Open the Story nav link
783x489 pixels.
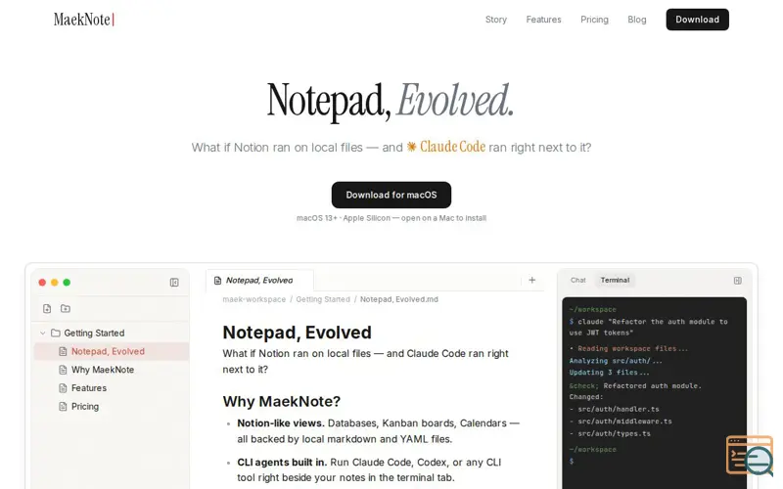click(x=496, y=20)
